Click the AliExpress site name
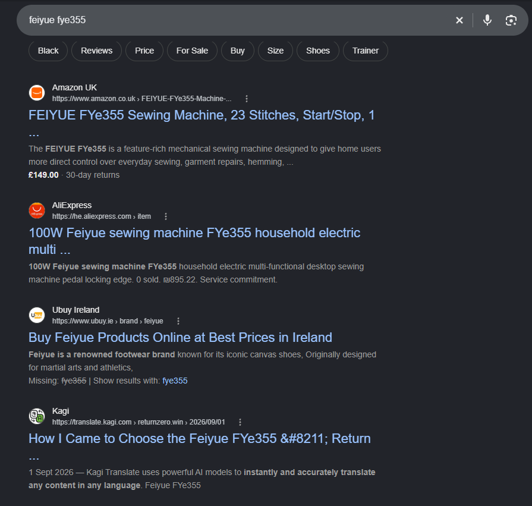 (x=72, y=205)
